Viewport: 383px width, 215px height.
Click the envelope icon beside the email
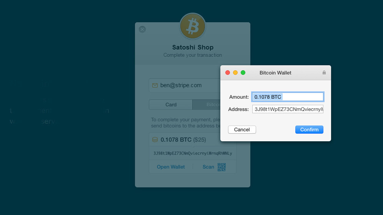155,85
